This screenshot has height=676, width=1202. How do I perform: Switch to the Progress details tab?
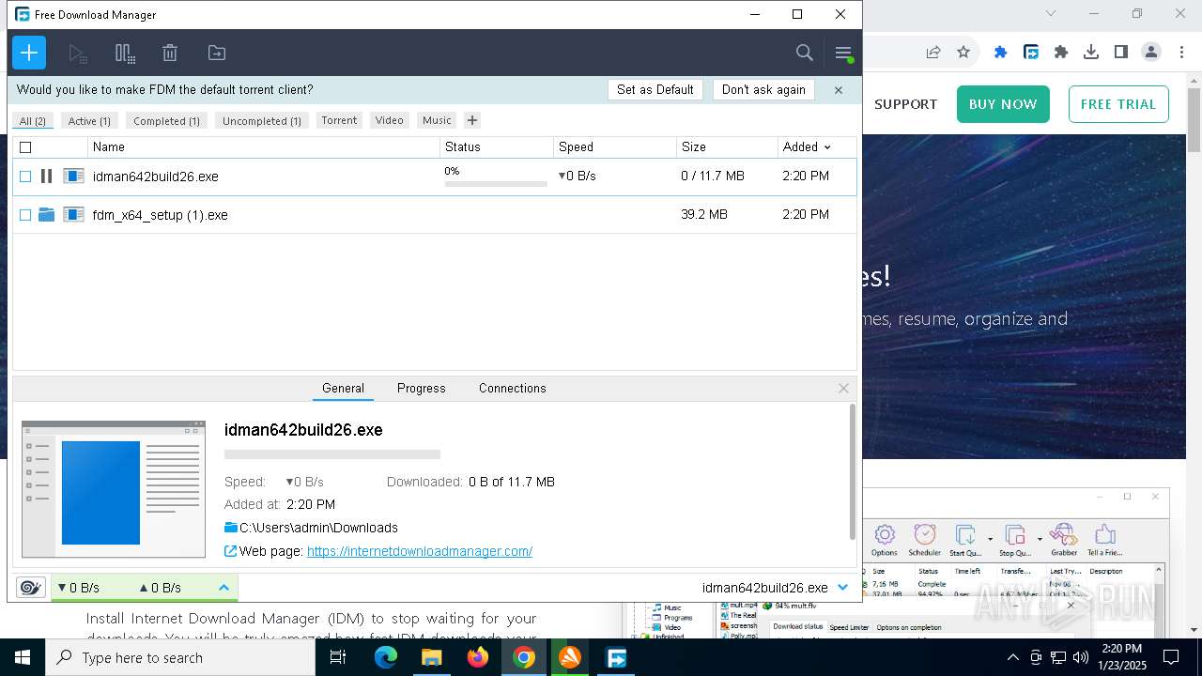[x=422, y=389]
